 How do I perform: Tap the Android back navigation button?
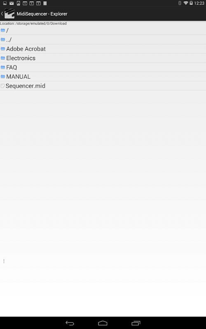70,323
